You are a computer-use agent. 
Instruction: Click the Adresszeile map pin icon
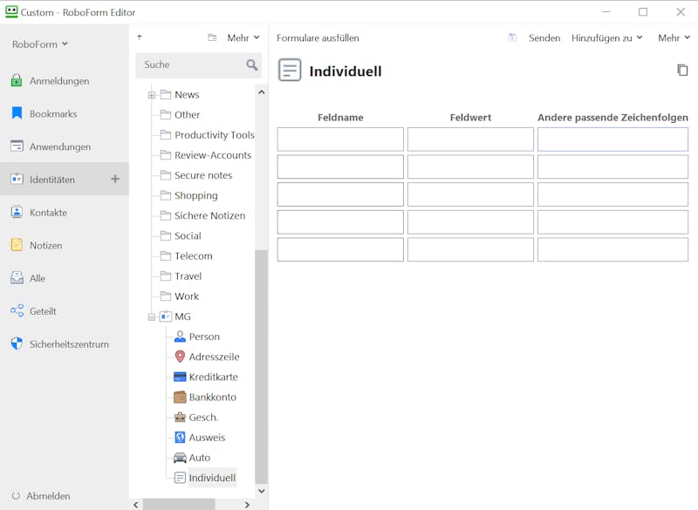point(180,357)
